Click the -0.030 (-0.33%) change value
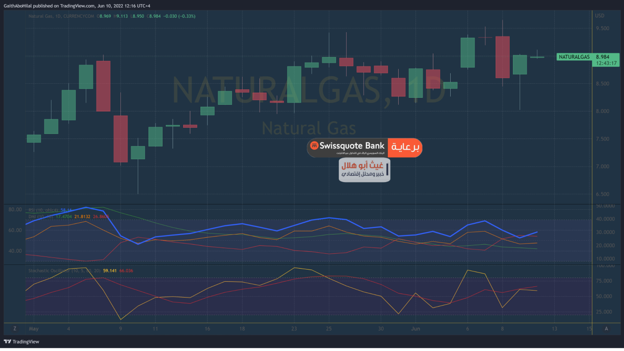Viewport: 624px width, 351px height. point(180,16)
